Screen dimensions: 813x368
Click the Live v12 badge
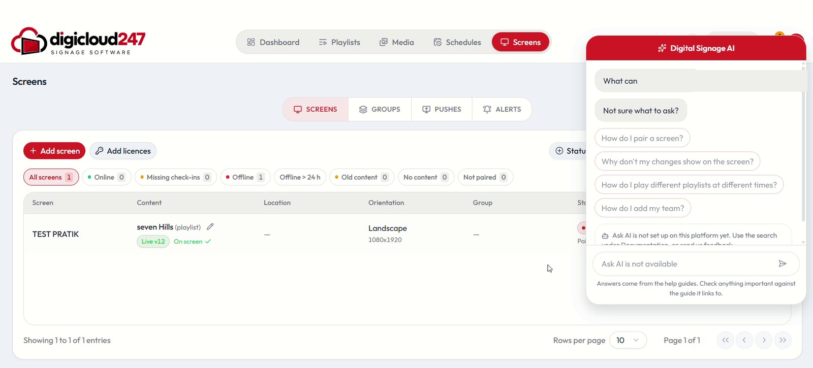[153, 241]
